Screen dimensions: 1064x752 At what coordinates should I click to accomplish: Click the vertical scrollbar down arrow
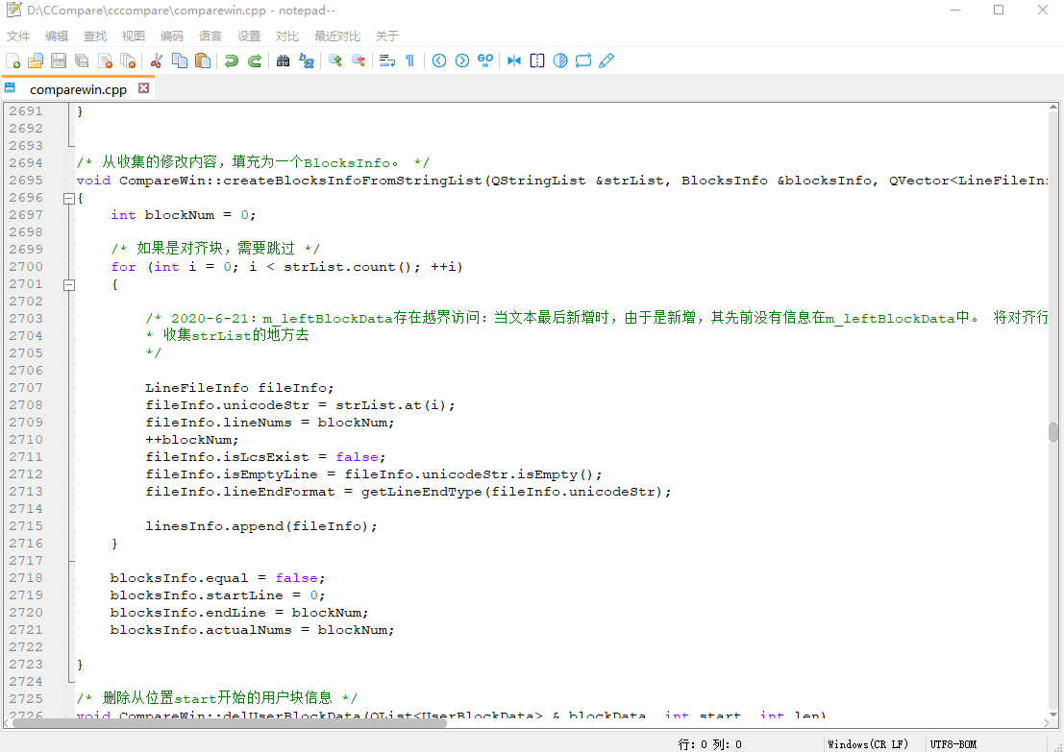(1053, 714)
